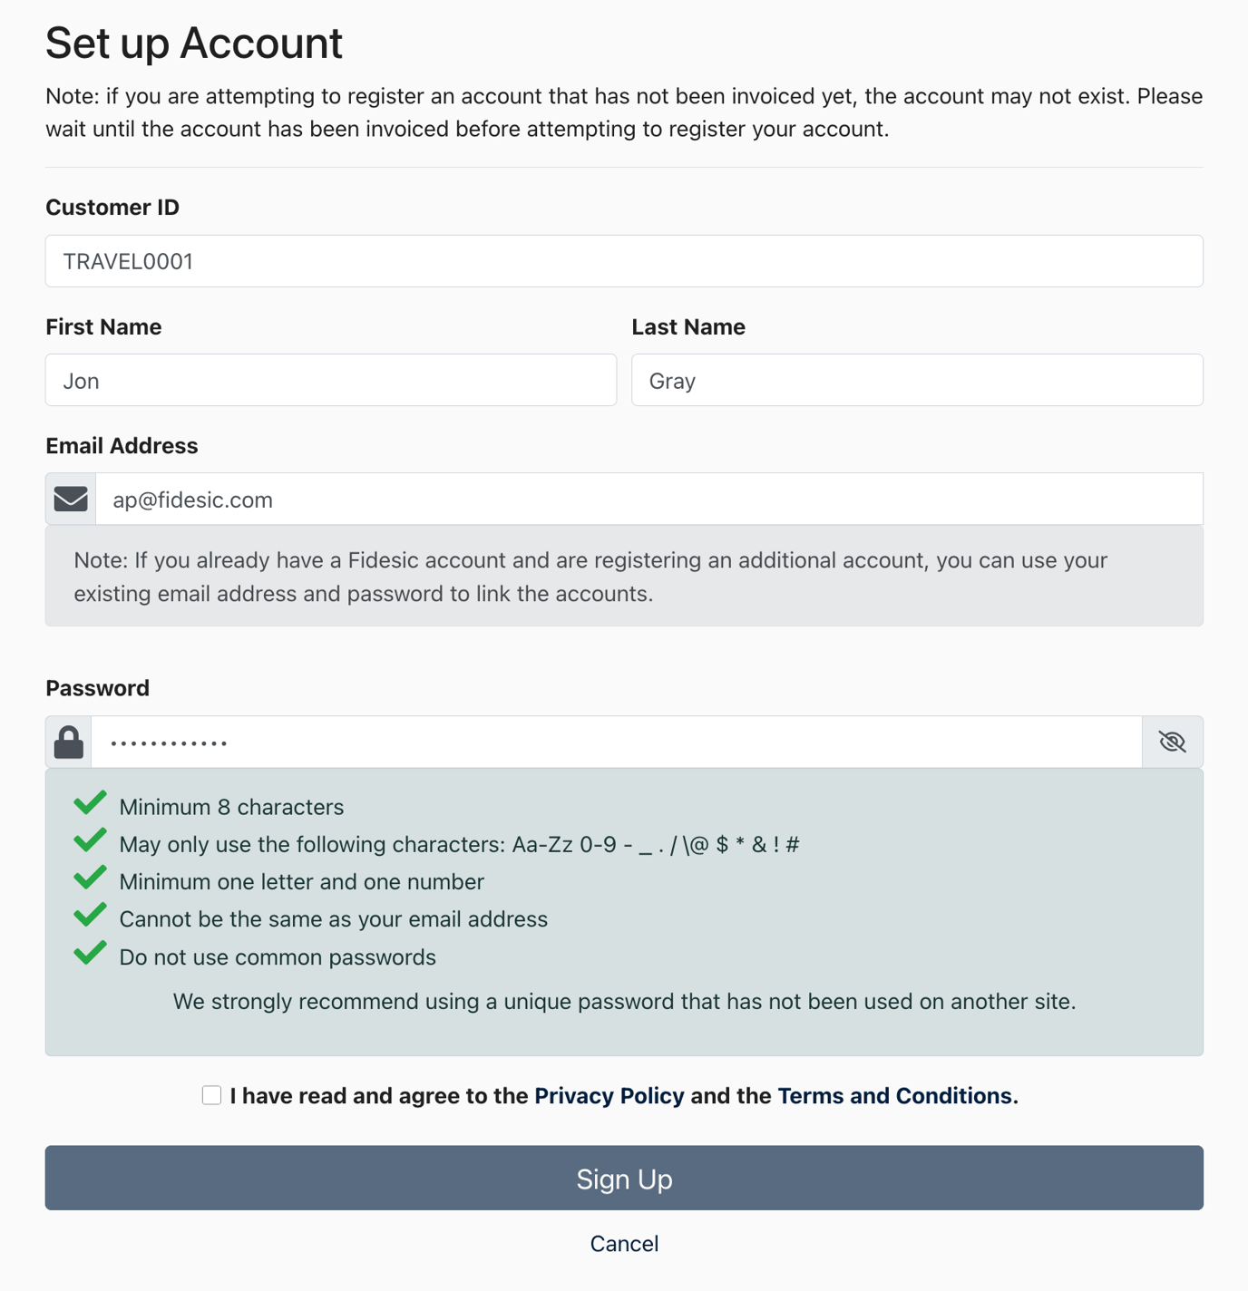Click the First Name field showing Jon
The width and height of the screenshot is (1248, 1291).
[330, 380]
